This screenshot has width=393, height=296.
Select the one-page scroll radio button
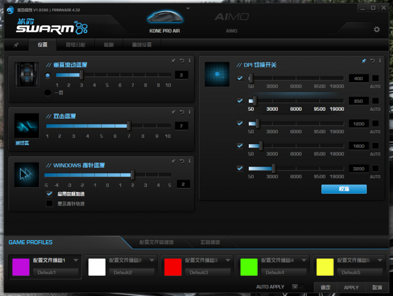48,92
